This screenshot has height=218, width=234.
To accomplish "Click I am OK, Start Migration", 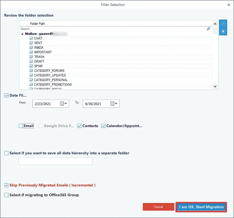I will click(x=201, y=207).
